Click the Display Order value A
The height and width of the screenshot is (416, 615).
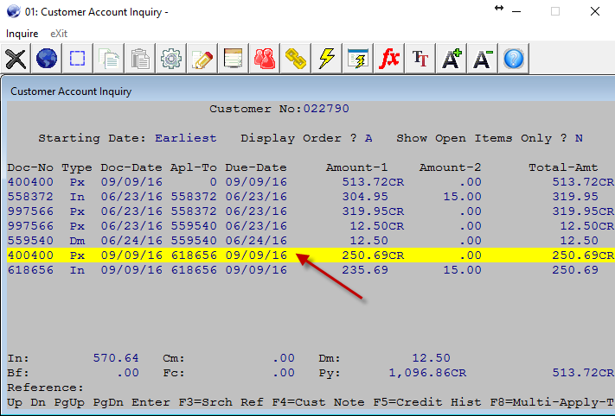pos(368,138)
